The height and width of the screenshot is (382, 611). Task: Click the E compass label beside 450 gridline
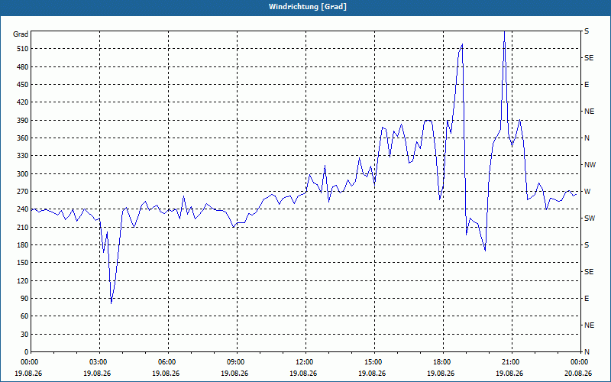(587, 85)
